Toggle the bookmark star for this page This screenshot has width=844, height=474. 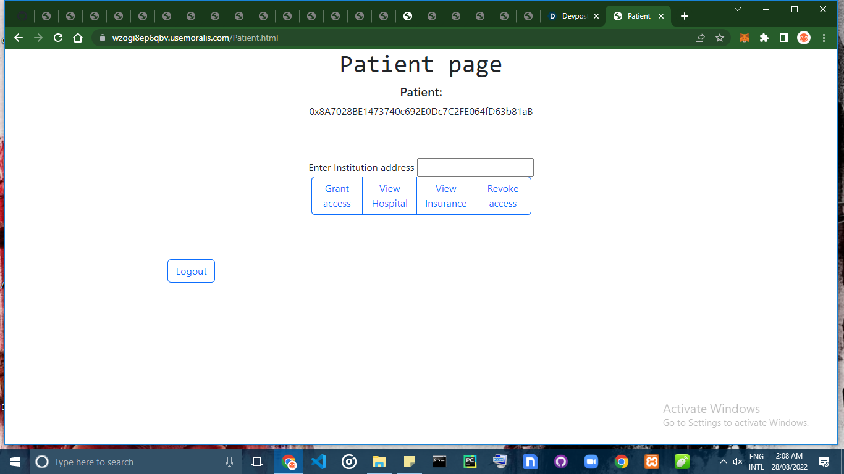point(719,38)
